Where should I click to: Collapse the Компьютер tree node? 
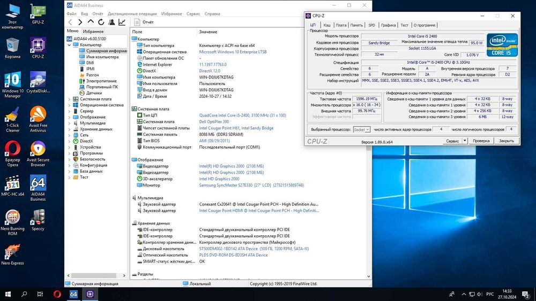tap(69, 45)
